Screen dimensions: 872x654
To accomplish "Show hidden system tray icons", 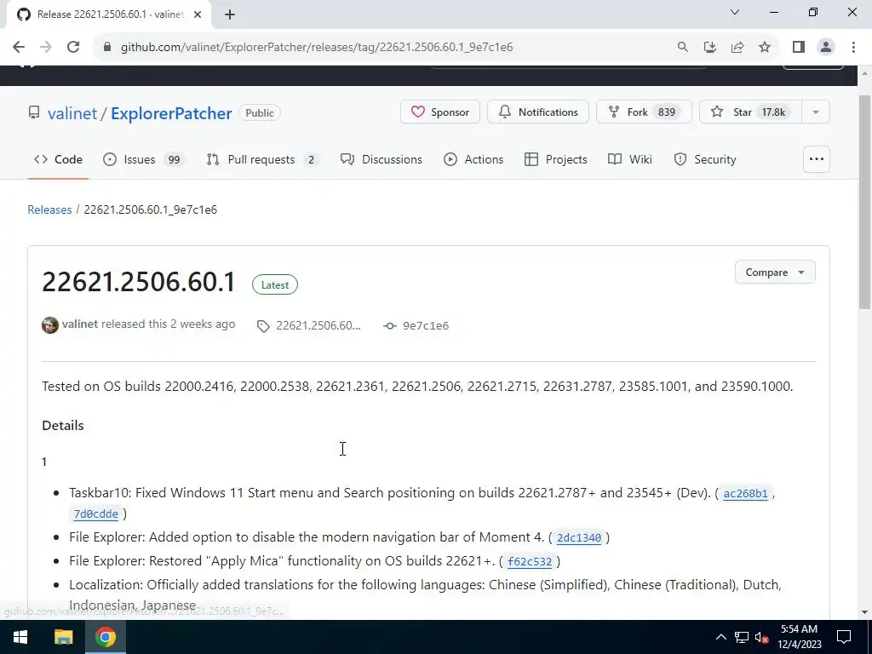I will click(x=720, y=637).
